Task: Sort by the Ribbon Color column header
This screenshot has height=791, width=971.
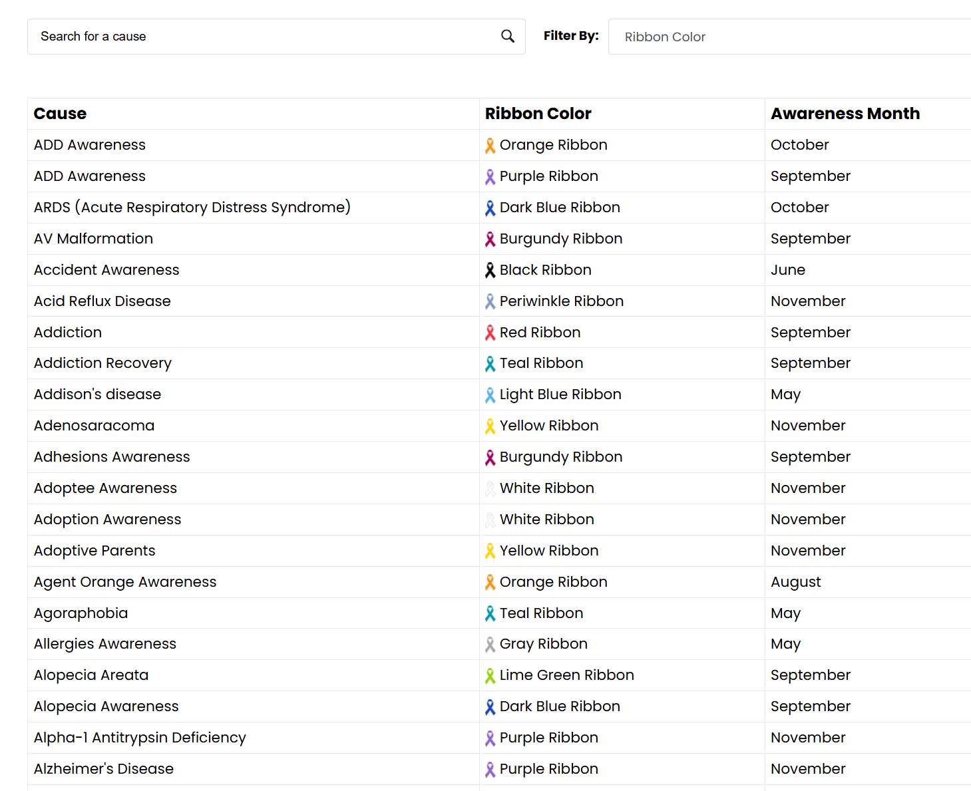Action: [538, 114]
